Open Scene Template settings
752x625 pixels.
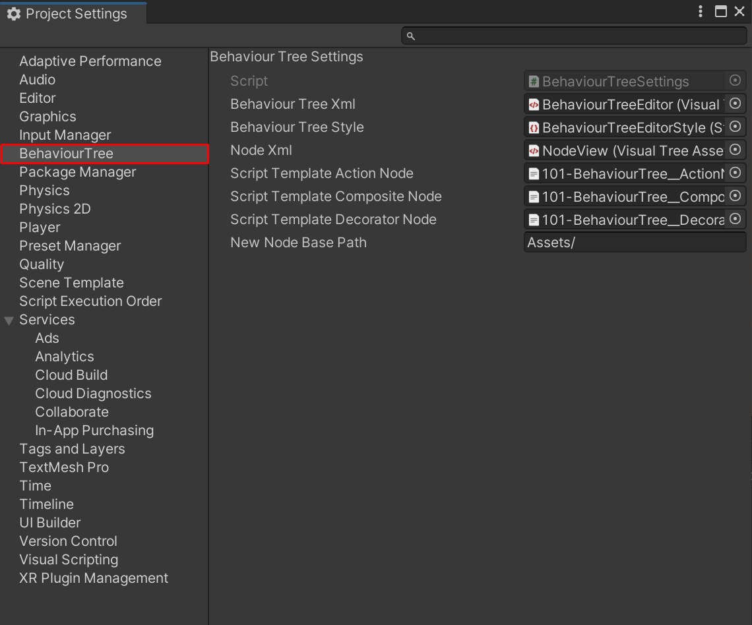click(71, 283)
